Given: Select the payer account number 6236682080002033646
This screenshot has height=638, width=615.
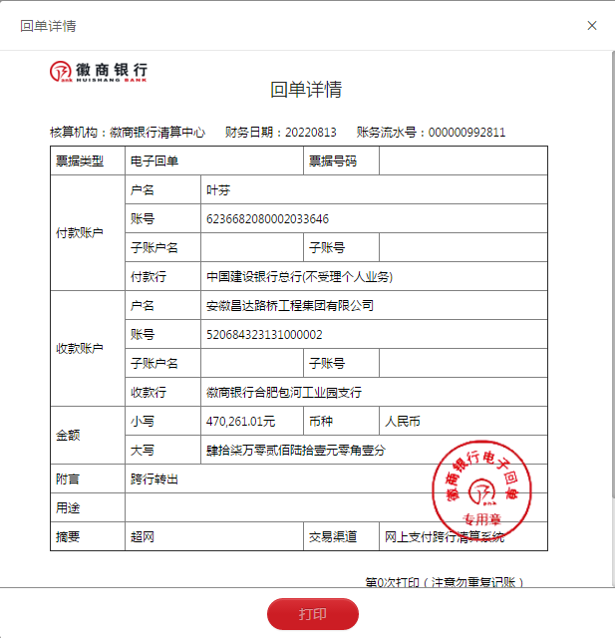Looking at the screenshot, I should [267, 219].
